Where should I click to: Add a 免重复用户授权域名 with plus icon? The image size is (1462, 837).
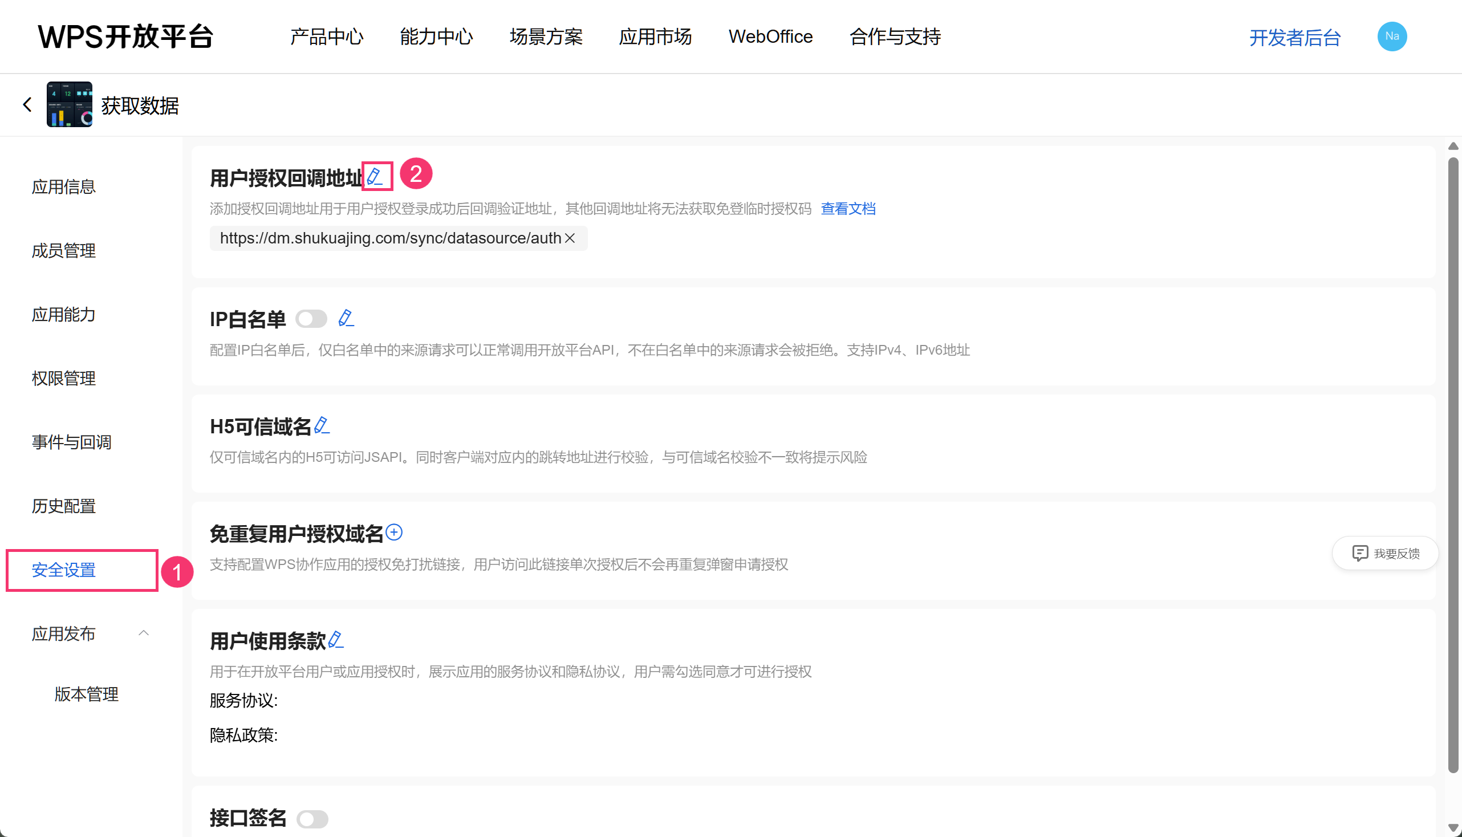tap(394, 533)
